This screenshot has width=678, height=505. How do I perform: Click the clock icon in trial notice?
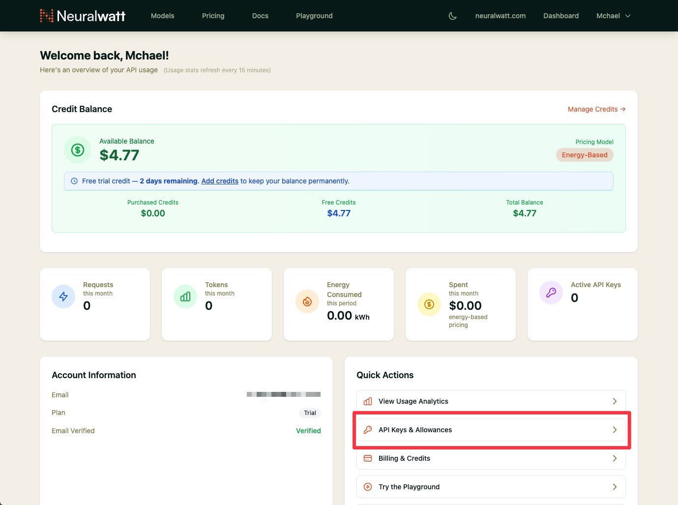click(74, 181)
